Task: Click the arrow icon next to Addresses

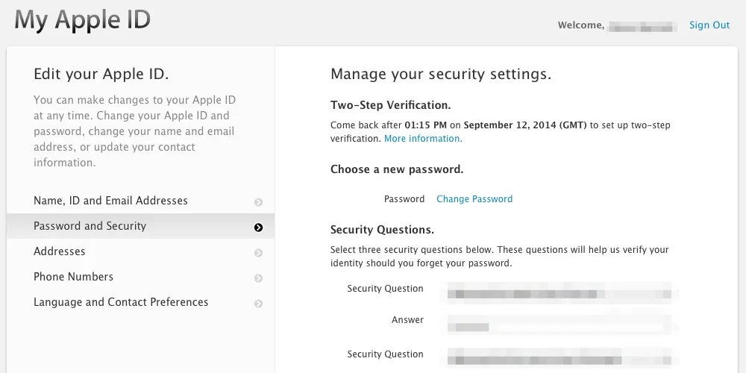Action: (x=258, y=253)
